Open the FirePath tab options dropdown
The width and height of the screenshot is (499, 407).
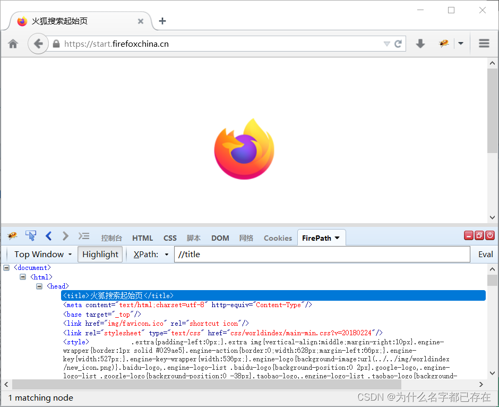(337, 238)
